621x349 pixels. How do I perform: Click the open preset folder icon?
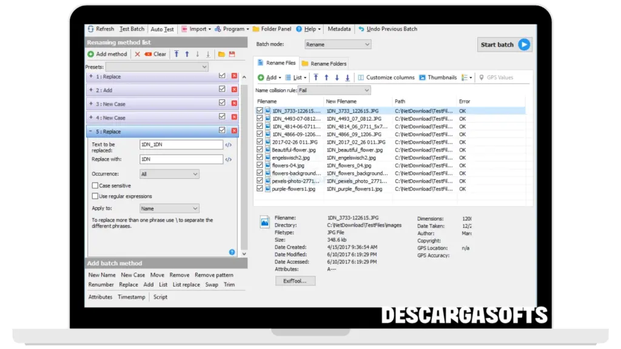[221, 54]
